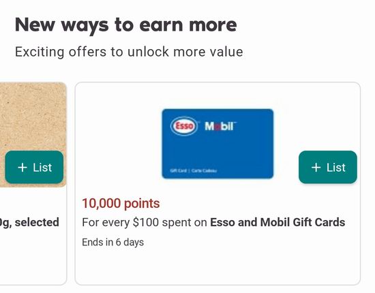Click 'Exciting offers to unlock more value' subtitle
This screenshot has height=293, width=375.
(x=129, y=52)
